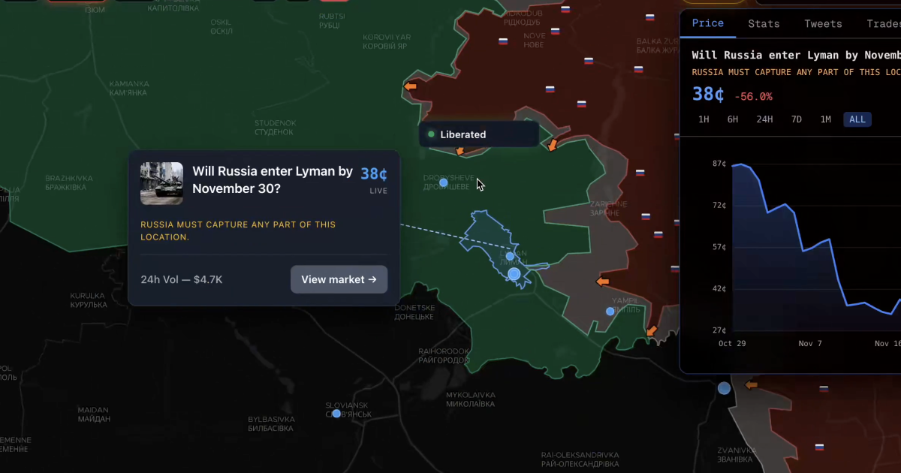Click the large blue marker at Lyman
The height and width of the screenshot is (473, 901).
pyautogui.click(x=514, y=275)
